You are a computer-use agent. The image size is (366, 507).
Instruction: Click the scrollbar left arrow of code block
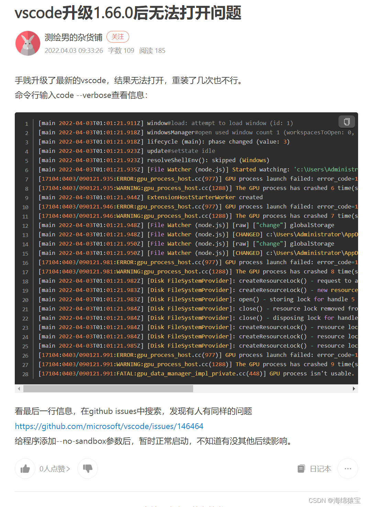point(19,388)
